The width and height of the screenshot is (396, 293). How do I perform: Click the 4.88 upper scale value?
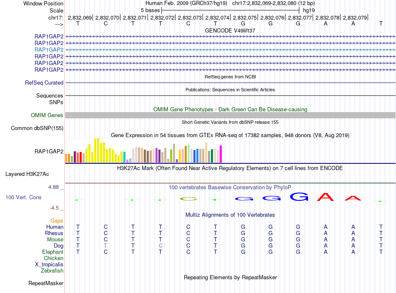(x=53, y=187)
